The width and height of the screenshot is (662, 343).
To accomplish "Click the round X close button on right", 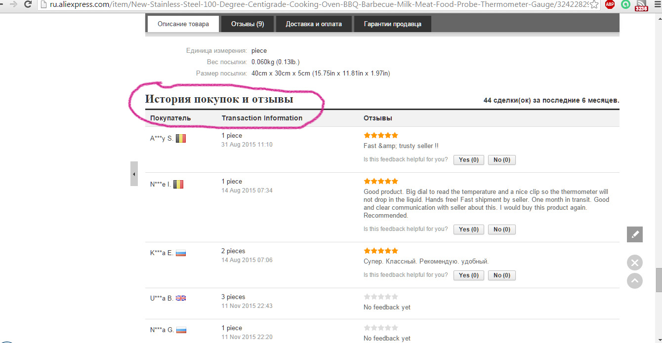I will [x=635, y=263].
